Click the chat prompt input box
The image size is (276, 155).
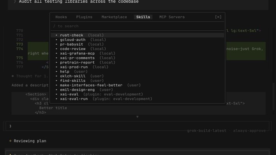coord(137,126)
